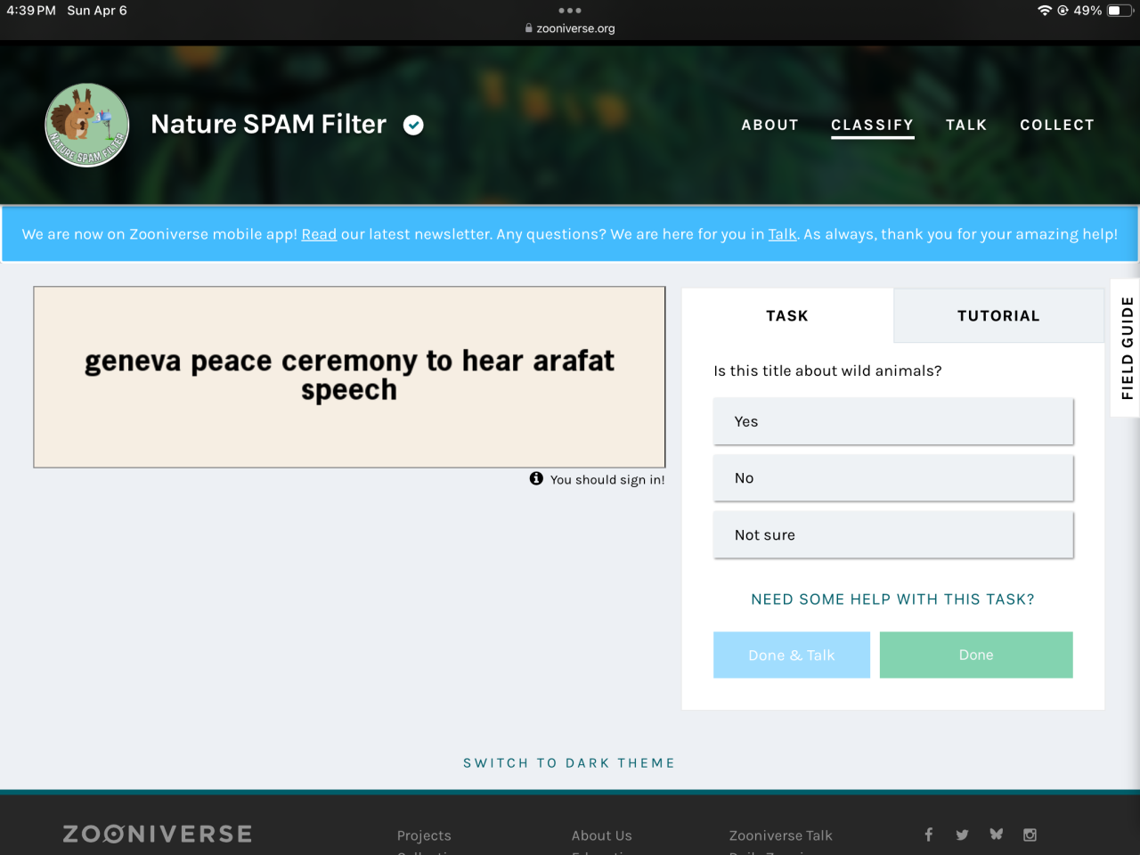1140x855 pixels.
Task: Open Need Some Help With This Task
Action: coord(893,599)
